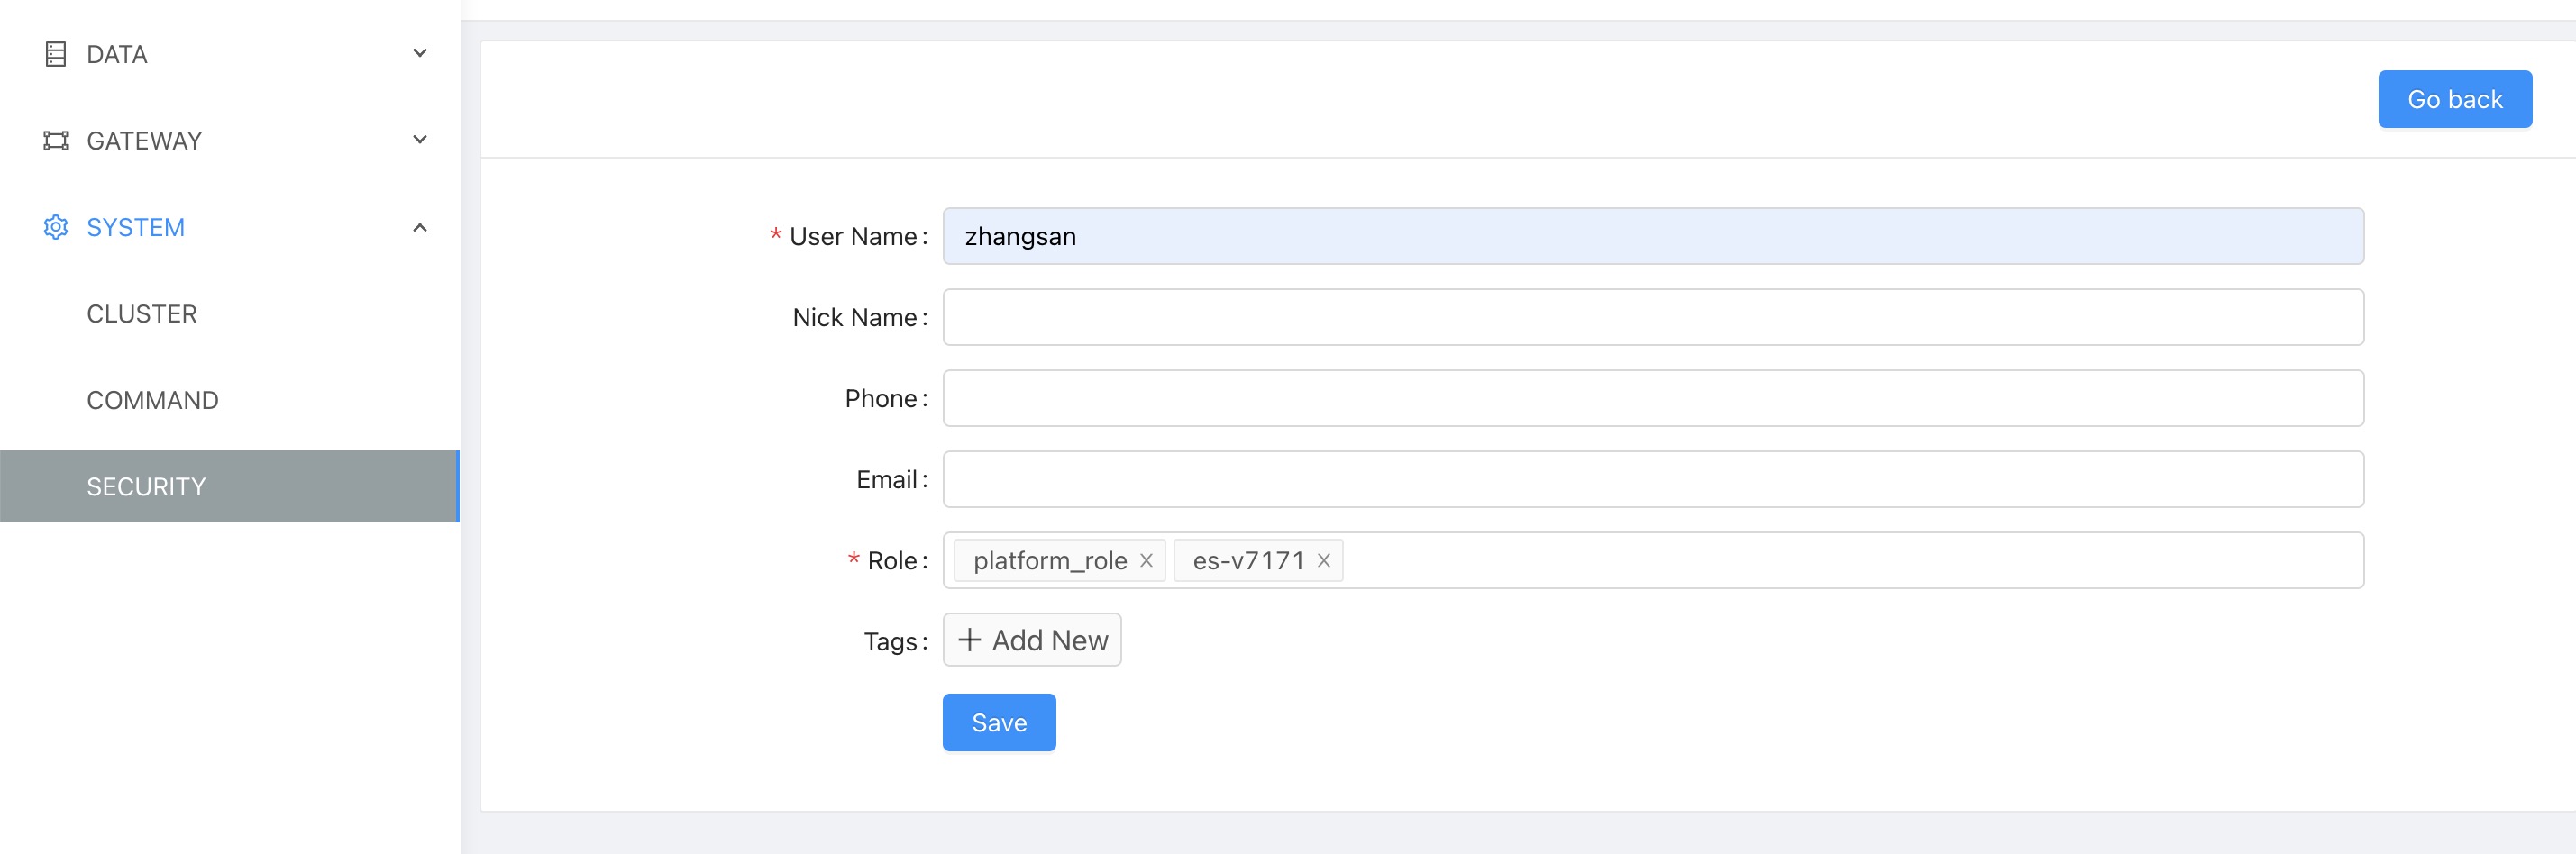Click the Go back button
Viewport: 2576px width, 854px height.
click(2455, 98)
